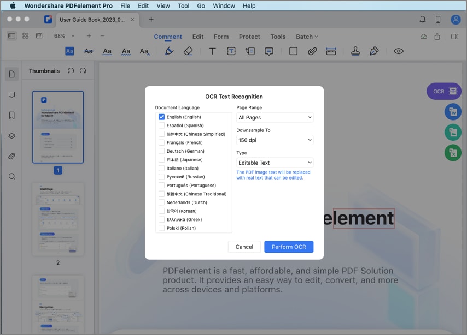The image size is (467, 335).
Task: Check the Français (French) checkbox
Action: click(161, 143)
